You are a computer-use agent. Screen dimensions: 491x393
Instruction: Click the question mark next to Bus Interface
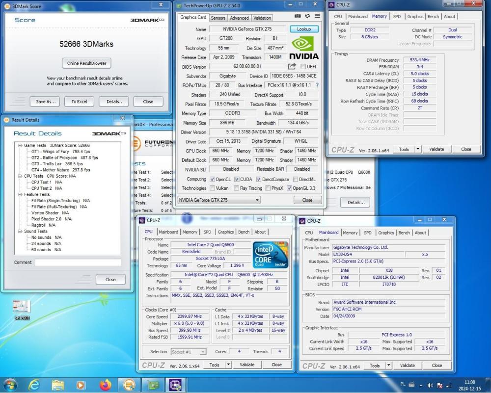317,84
